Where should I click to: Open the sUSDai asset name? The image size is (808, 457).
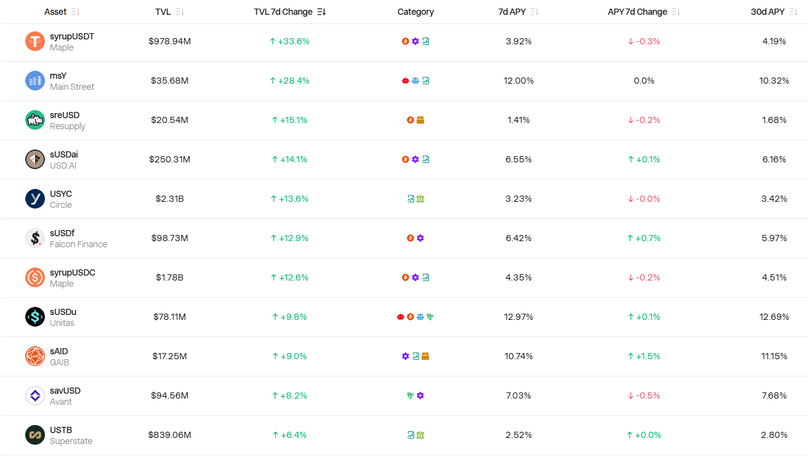pos(64,154)
